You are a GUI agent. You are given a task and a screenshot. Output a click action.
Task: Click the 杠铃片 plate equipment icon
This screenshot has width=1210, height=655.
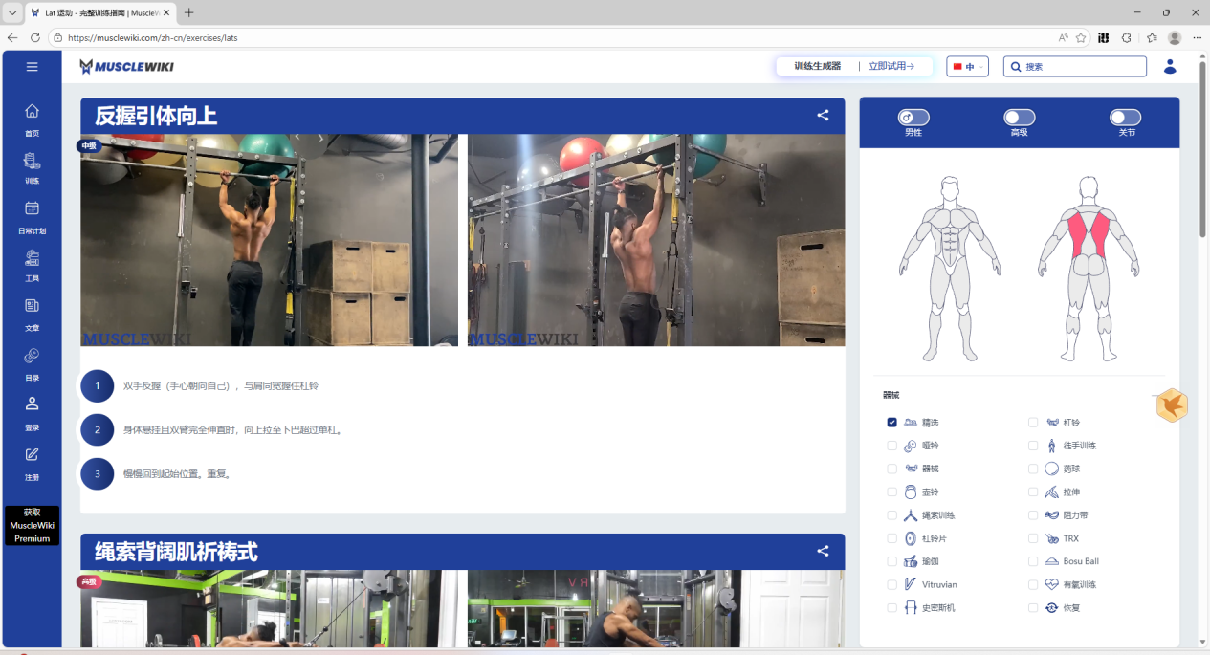coord(910,538)
